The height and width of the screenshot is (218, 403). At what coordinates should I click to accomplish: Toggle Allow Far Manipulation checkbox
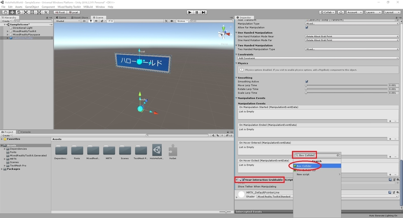(x=307, y=28)
